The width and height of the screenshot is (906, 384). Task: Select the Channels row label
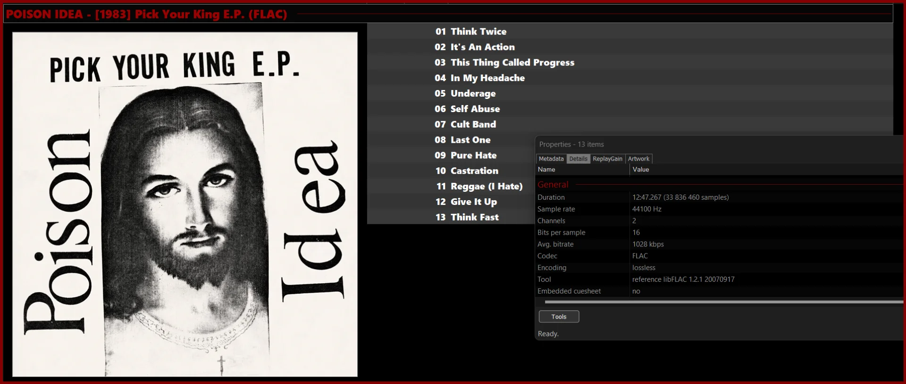point(551,221)
